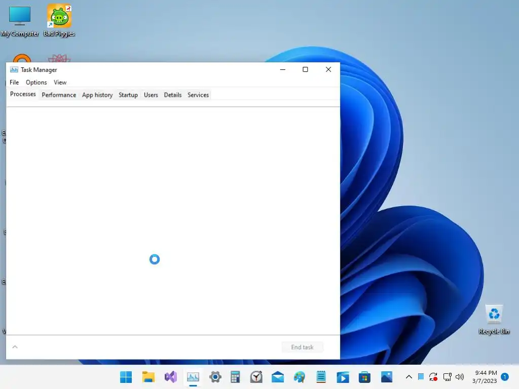Open Calculator from the taskbar

[x=235, y=377]
